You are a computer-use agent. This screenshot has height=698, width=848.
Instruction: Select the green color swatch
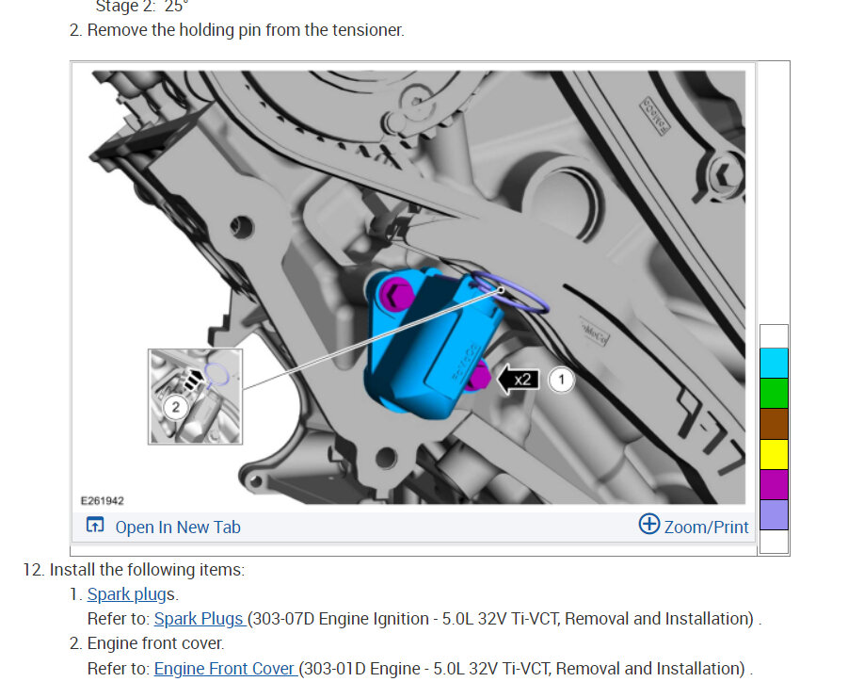774,394
